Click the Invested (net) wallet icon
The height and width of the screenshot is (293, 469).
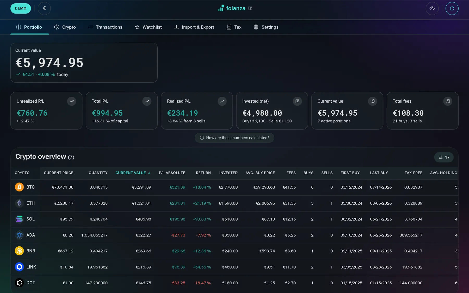[297, 101]
